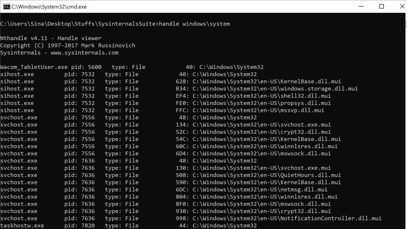Maximize the cmd.exe window
The width and height of the screenshot is (407, 229).
point(382,6)
